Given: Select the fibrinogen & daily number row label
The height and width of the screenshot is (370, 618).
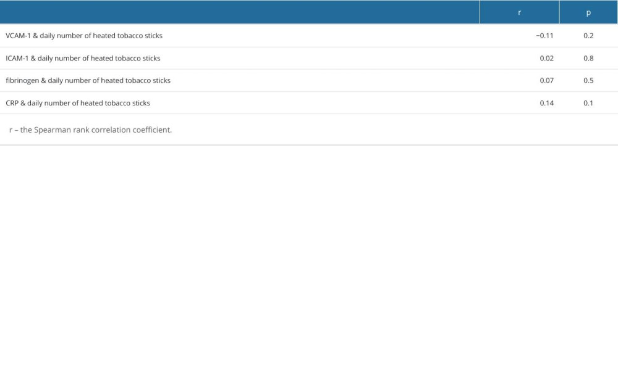Looking at the screenshot, I should coord(88,81).
